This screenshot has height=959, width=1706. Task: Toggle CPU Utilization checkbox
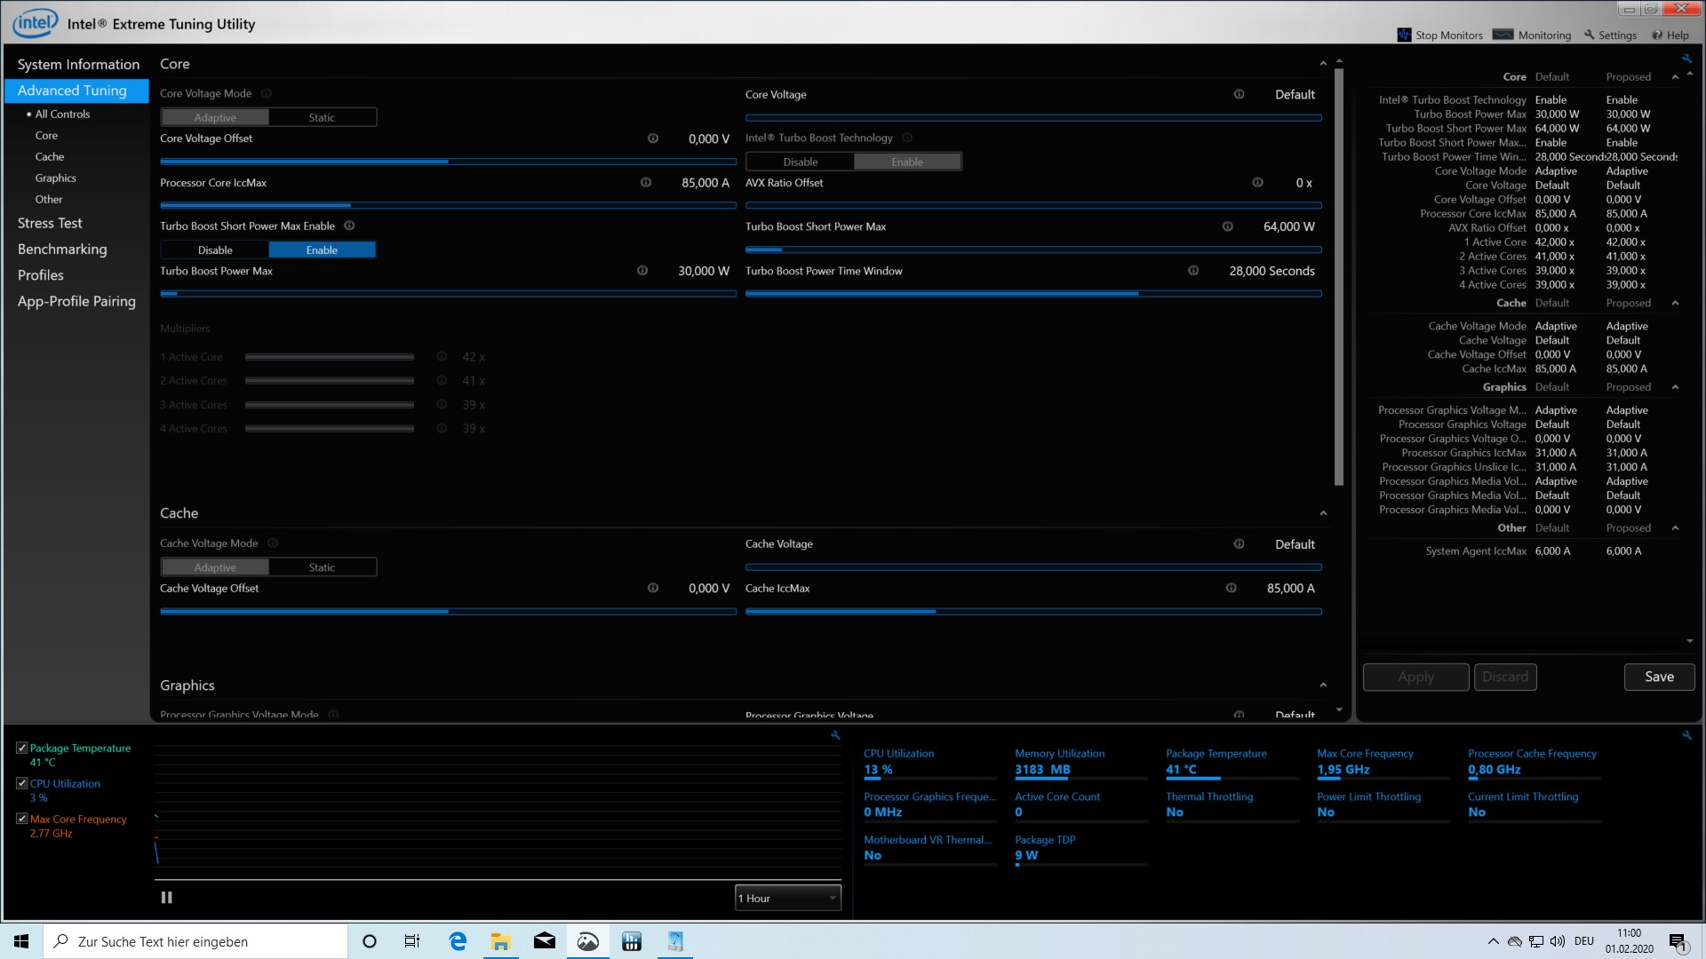pyautogui.click(x=22, y=783)
